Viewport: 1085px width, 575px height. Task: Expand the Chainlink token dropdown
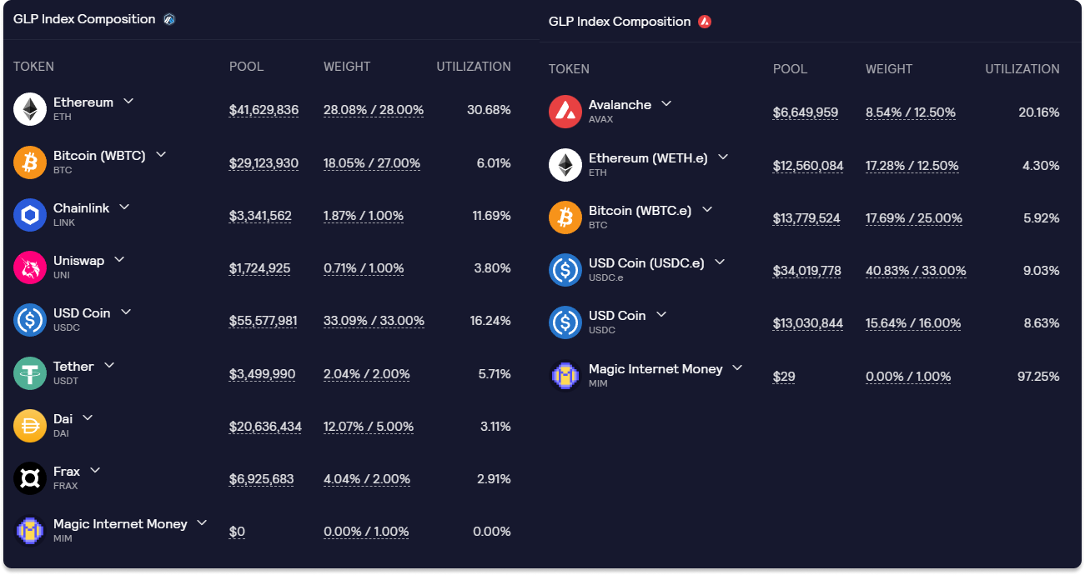(x=124, y=207)
